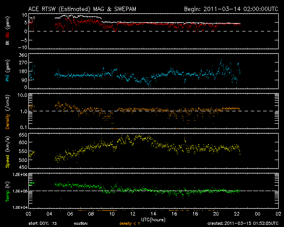Click the green "Temp" axis label

pyautogui.click(x=8, y=196)
